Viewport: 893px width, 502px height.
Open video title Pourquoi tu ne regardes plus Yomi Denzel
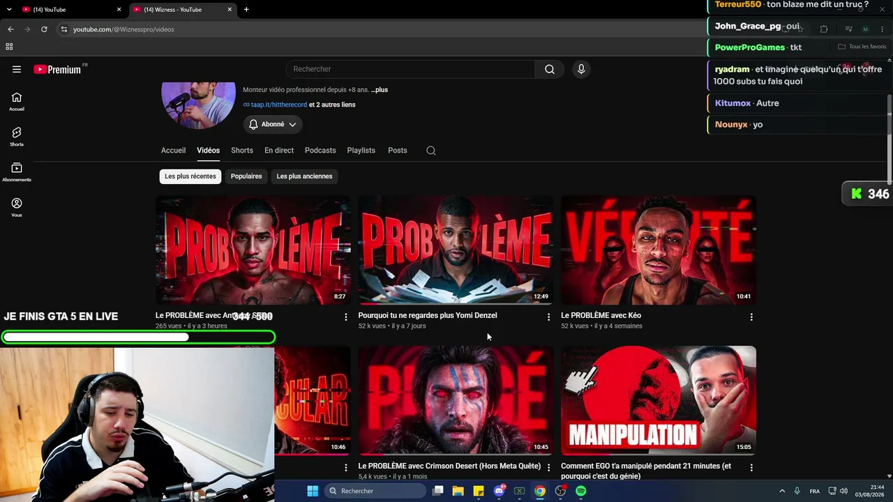coord(428,316)
